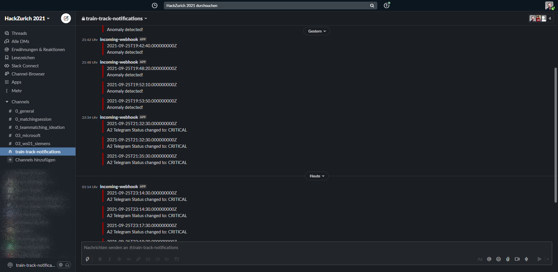Open the history clock icon

click(155, 6)
